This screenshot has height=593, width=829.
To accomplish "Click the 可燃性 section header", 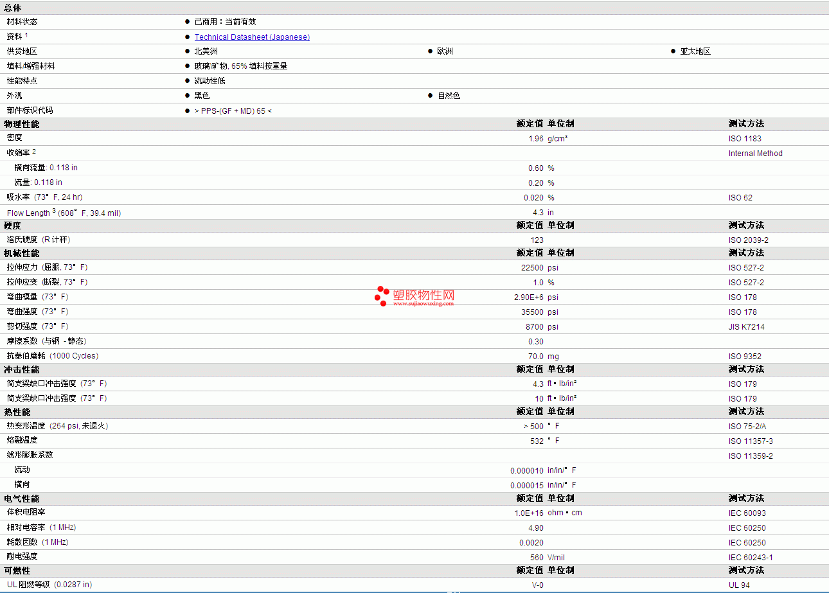I will pyautogui.click(x=17, y=571).
